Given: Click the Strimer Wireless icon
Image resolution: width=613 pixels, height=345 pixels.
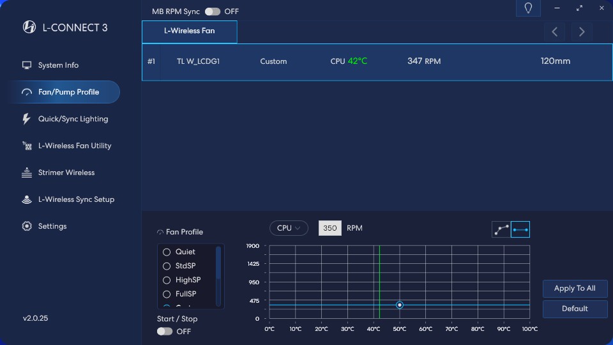Looking at the screenshot, I should [x=27, y=172].
